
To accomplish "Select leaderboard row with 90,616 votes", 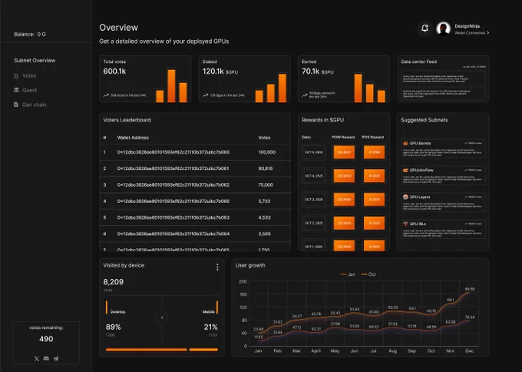I will coord(195,168).
